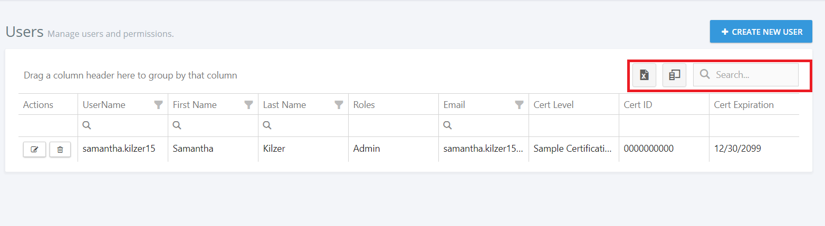The width and height of the screenshot is (825, 226).
Task: Click the edit icon for samantha.kilzer15
Action: pyautogui.click(x=35, y=150)
